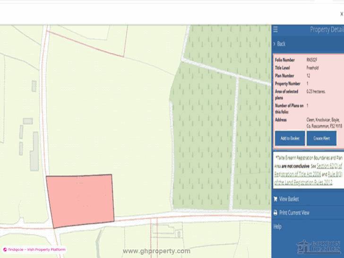Click the findqo.ie logo icon
344x258 pixels.
click(5, 249)
